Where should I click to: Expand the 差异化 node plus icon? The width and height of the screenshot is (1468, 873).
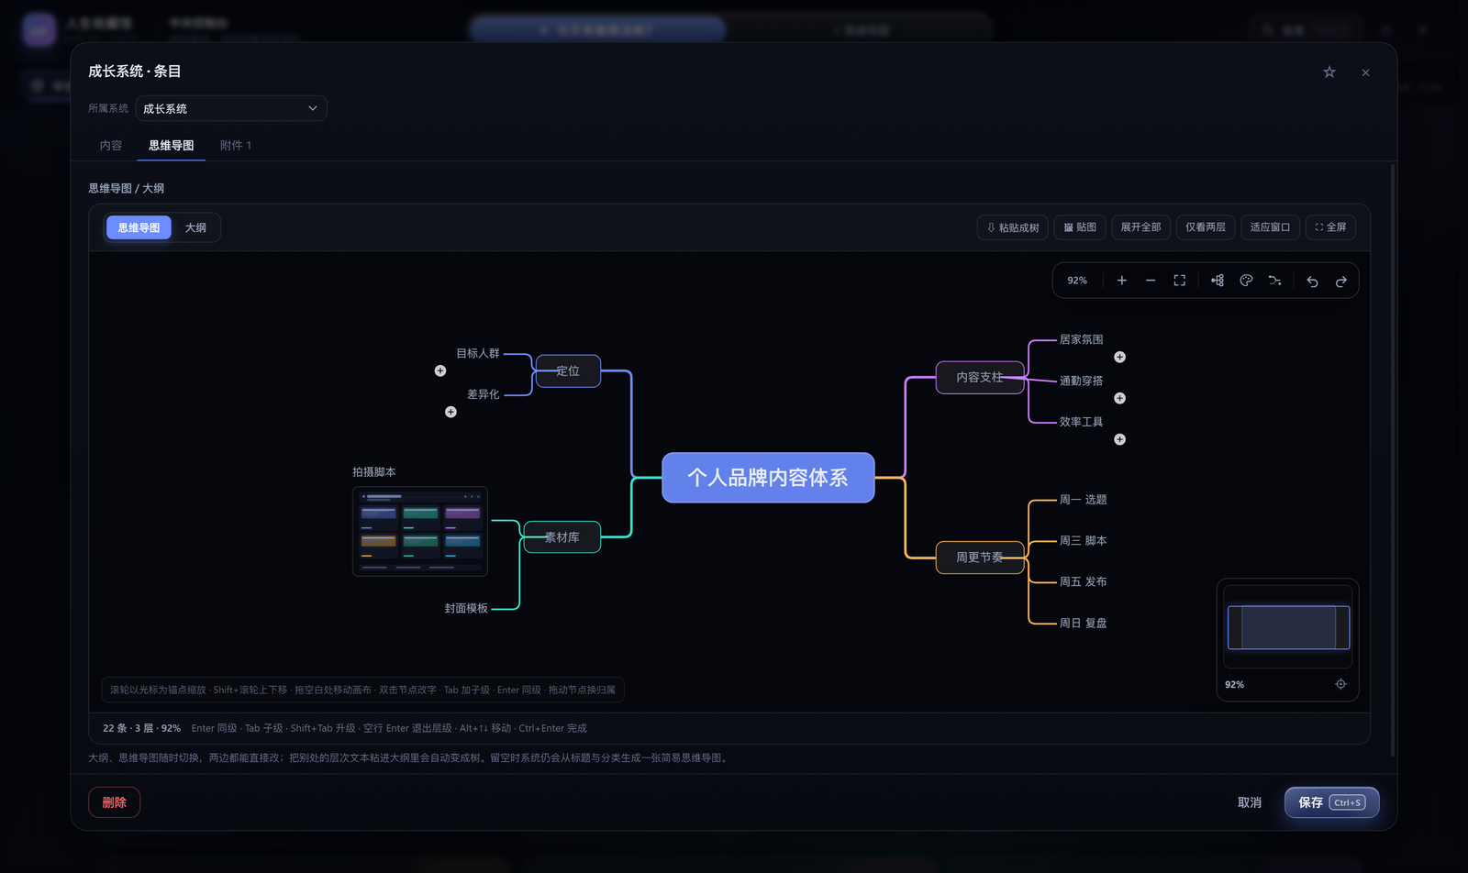450,412
